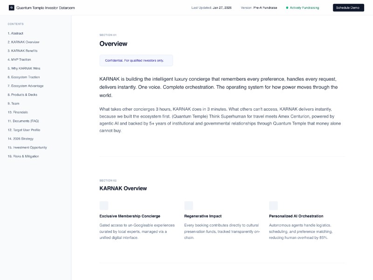
Task: Jump to Documents (FAQ) section
Action: pyautogui.click(x=23, y=121)
